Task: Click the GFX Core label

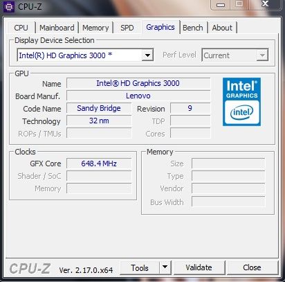Action: click(x=46, y=164)
